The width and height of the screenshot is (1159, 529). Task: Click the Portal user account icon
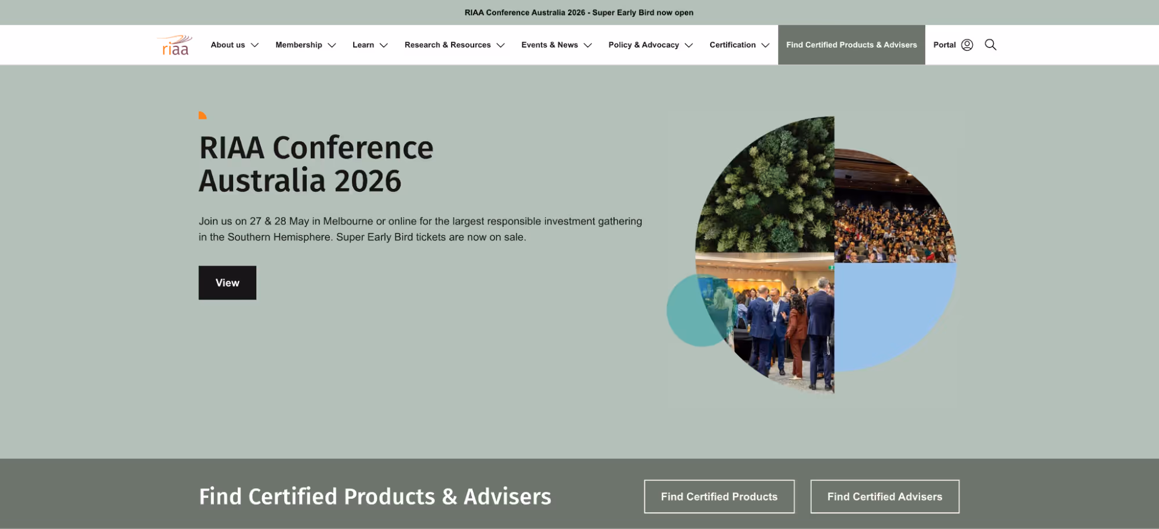pyautogui.click(x=967, y=45)
